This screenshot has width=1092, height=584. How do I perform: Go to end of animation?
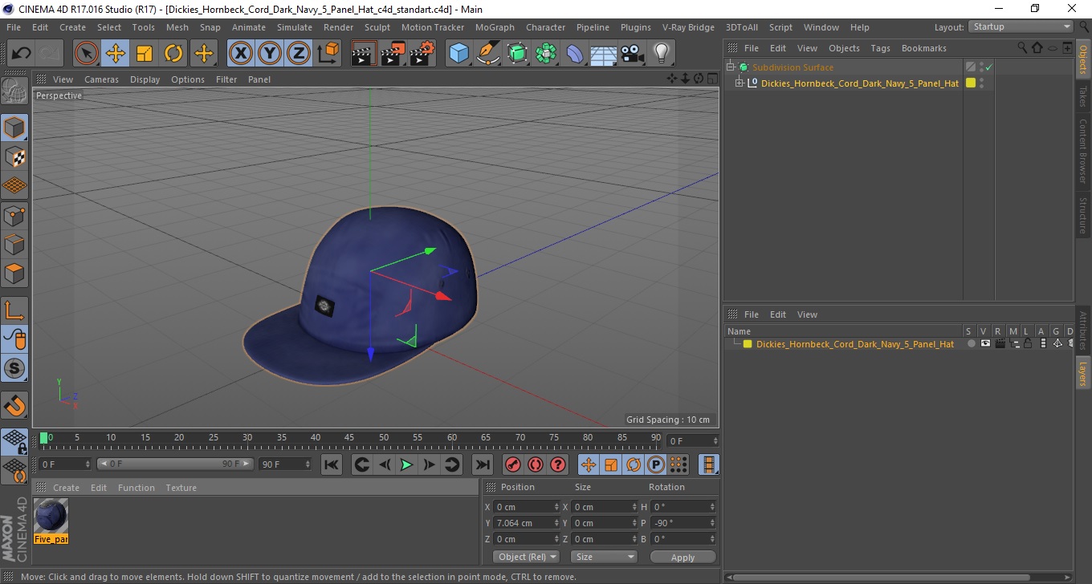pos(482,464)
